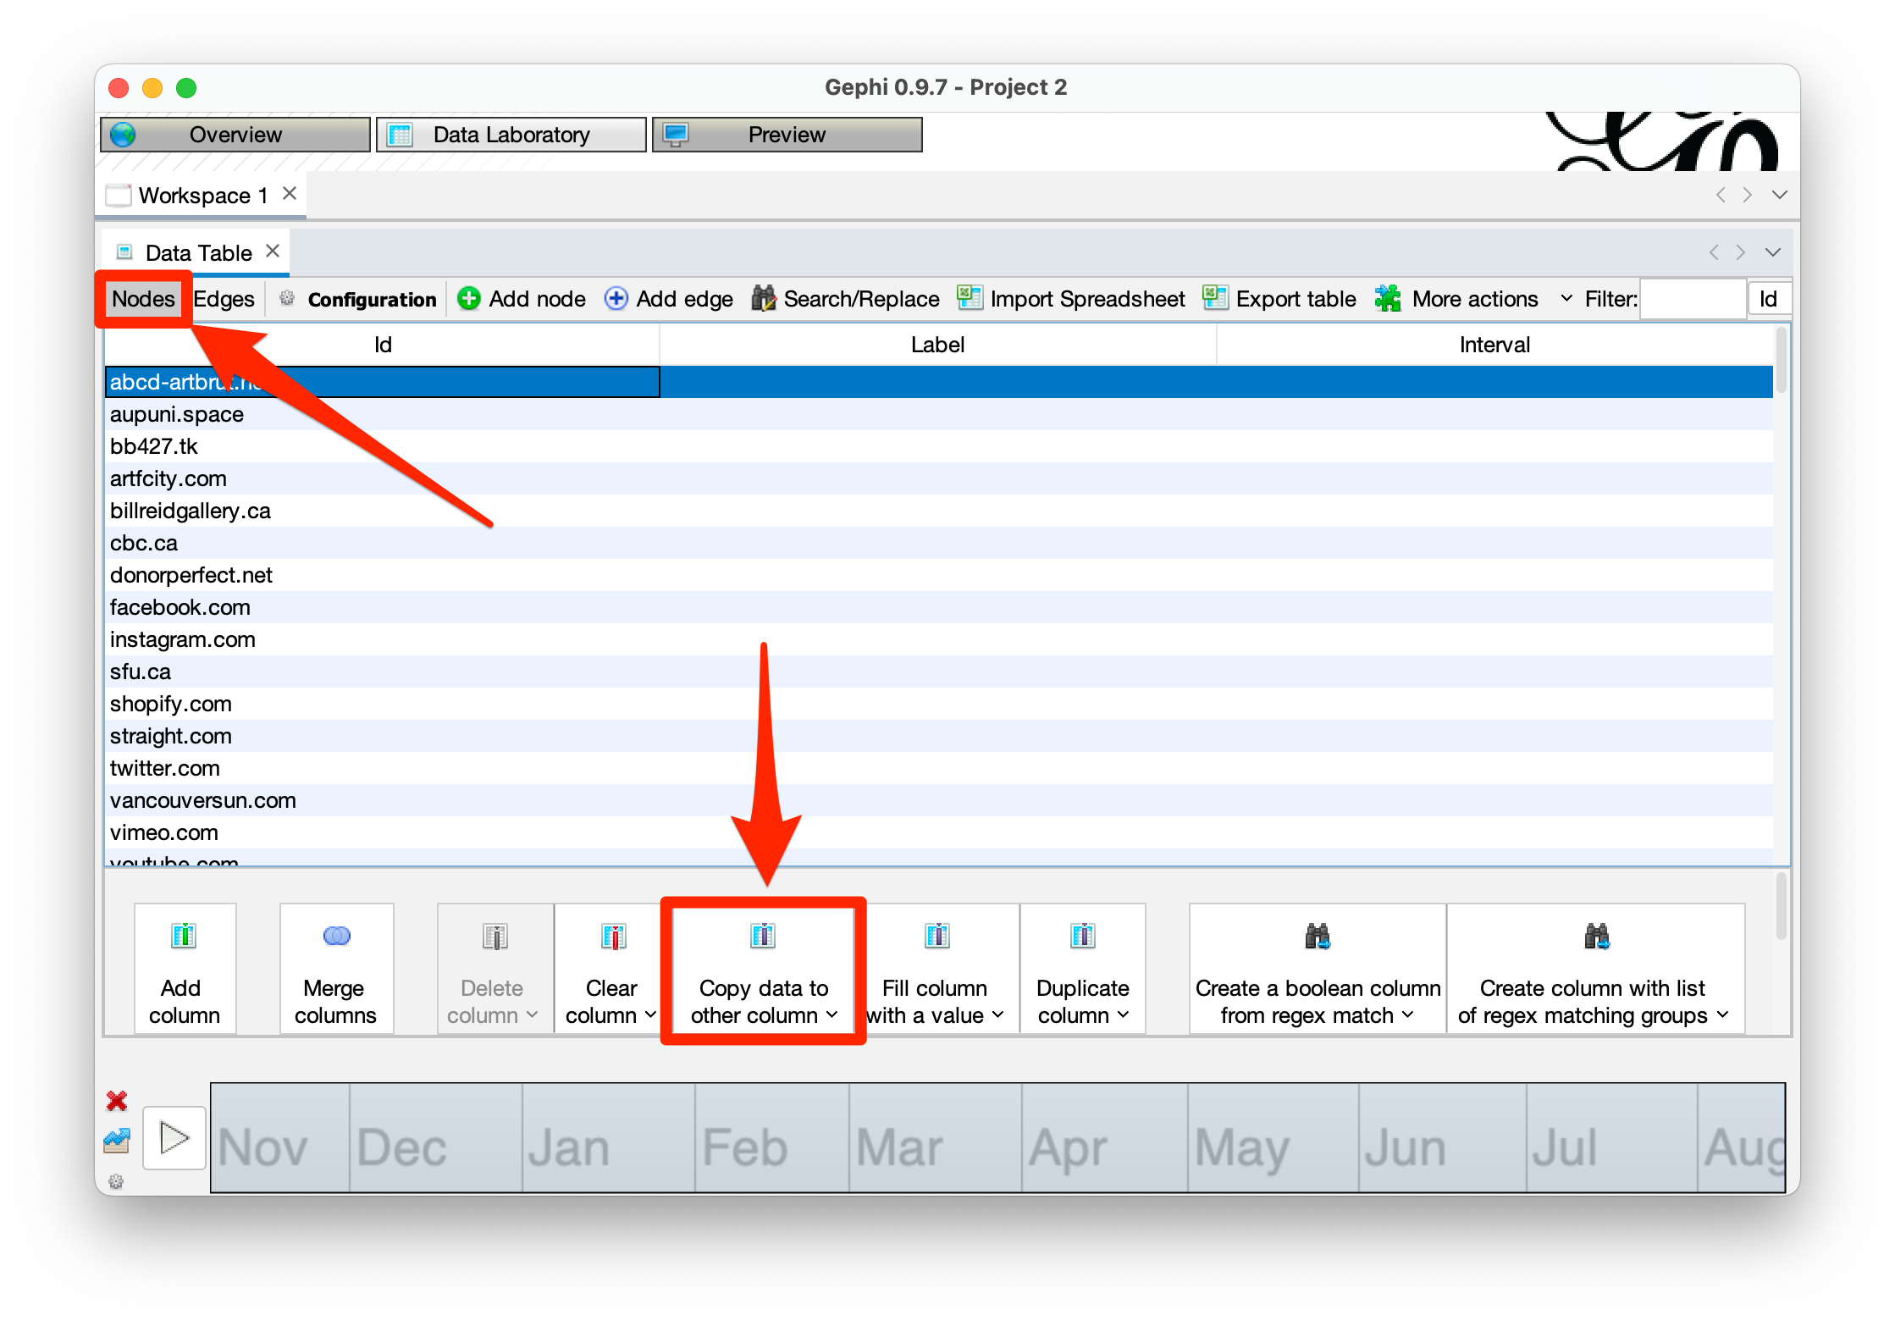1895x1321 pixels.
Task: Select the artfcity.com row
Action: click(x=939, y=478)
